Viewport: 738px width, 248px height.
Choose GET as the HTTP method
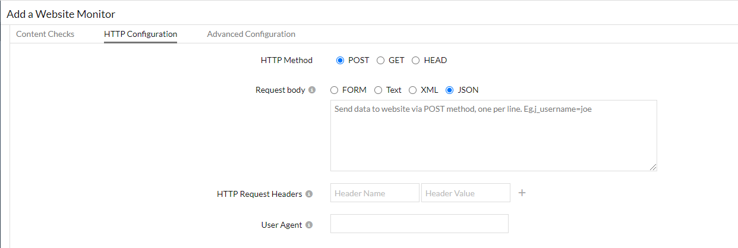381,60
